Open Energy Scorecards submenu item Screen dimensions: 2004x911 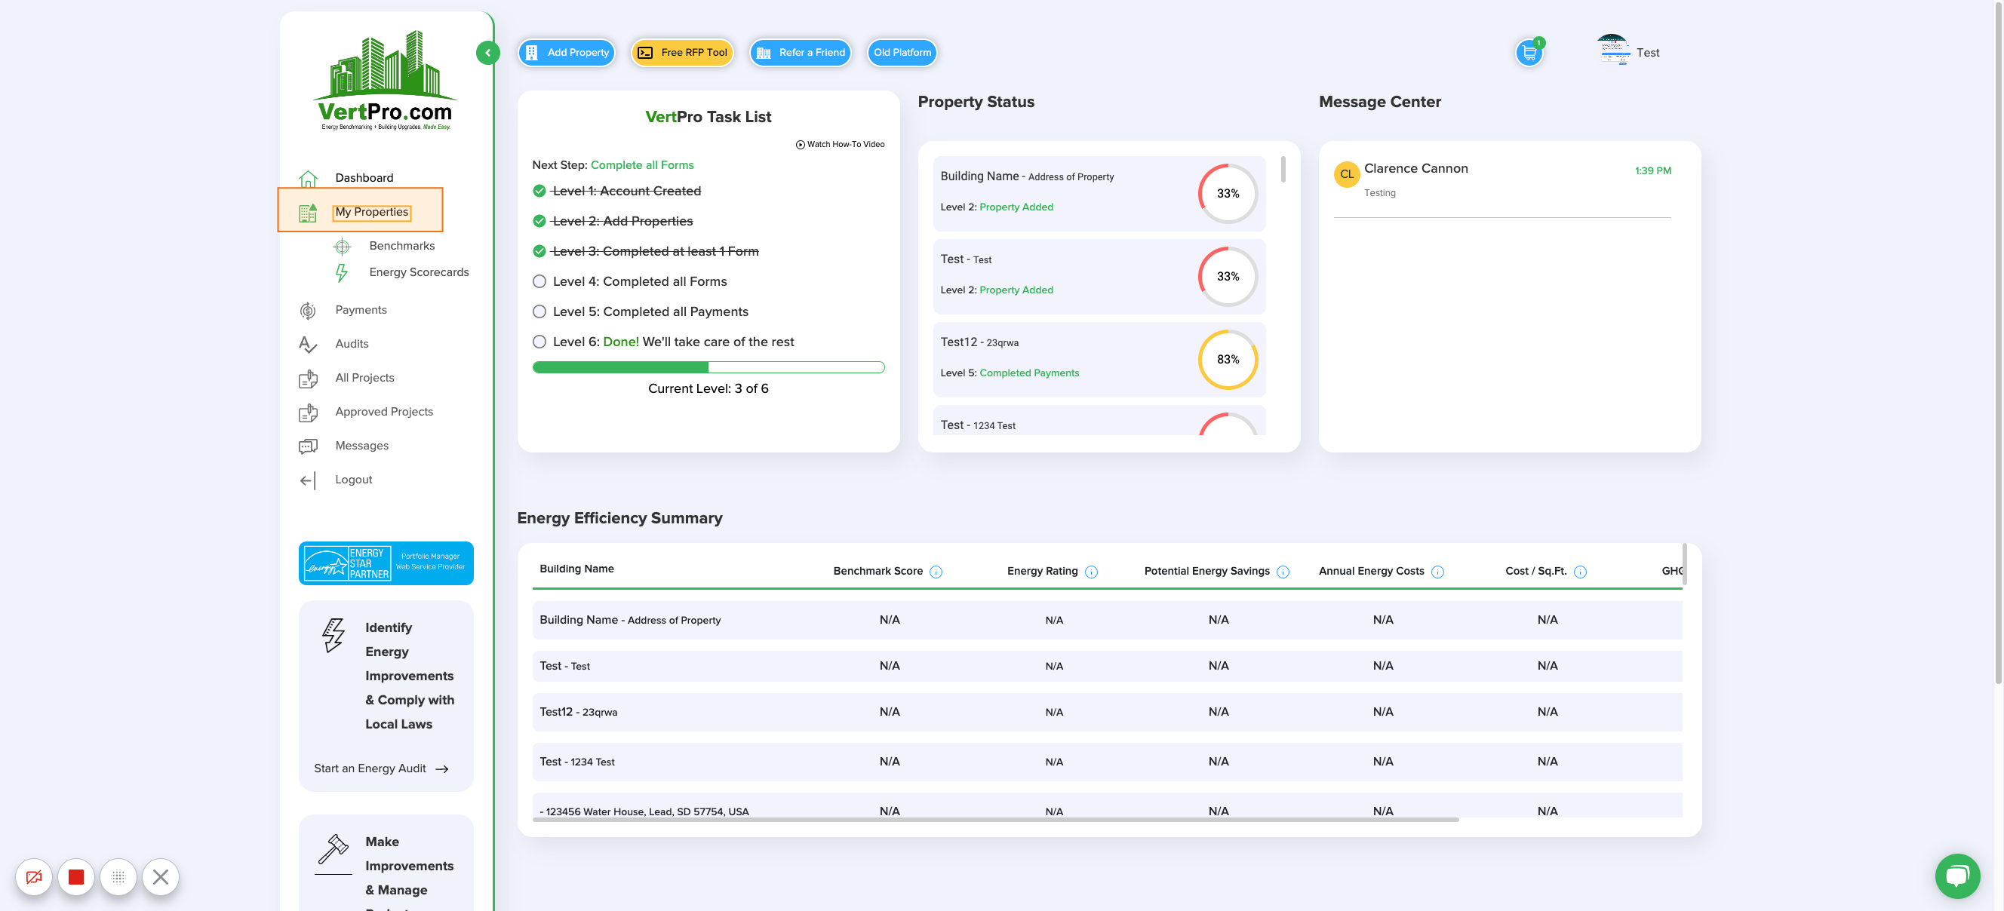419,272
